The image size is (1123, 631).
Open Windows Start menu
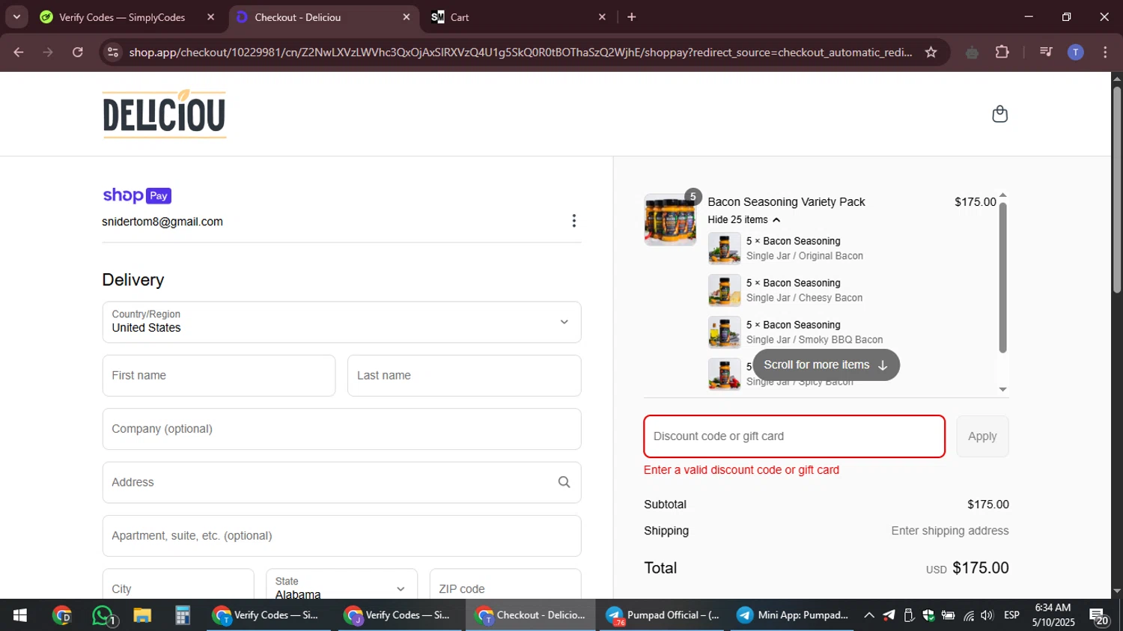click(x=20, y=615)
